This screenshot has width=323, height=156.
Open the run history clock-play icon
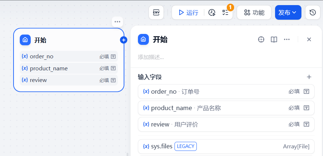(212, 12)
